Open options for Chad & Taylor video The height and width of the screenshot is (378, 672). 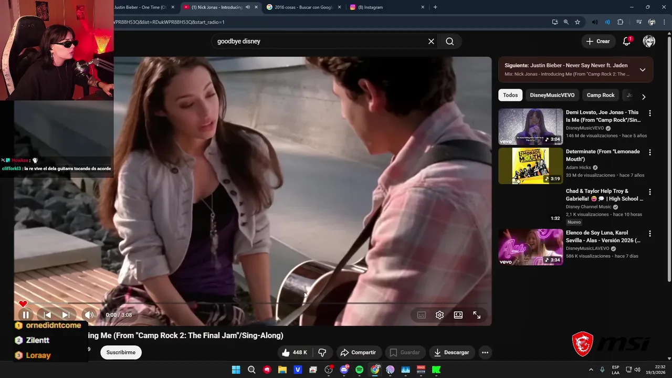[650, 192]
